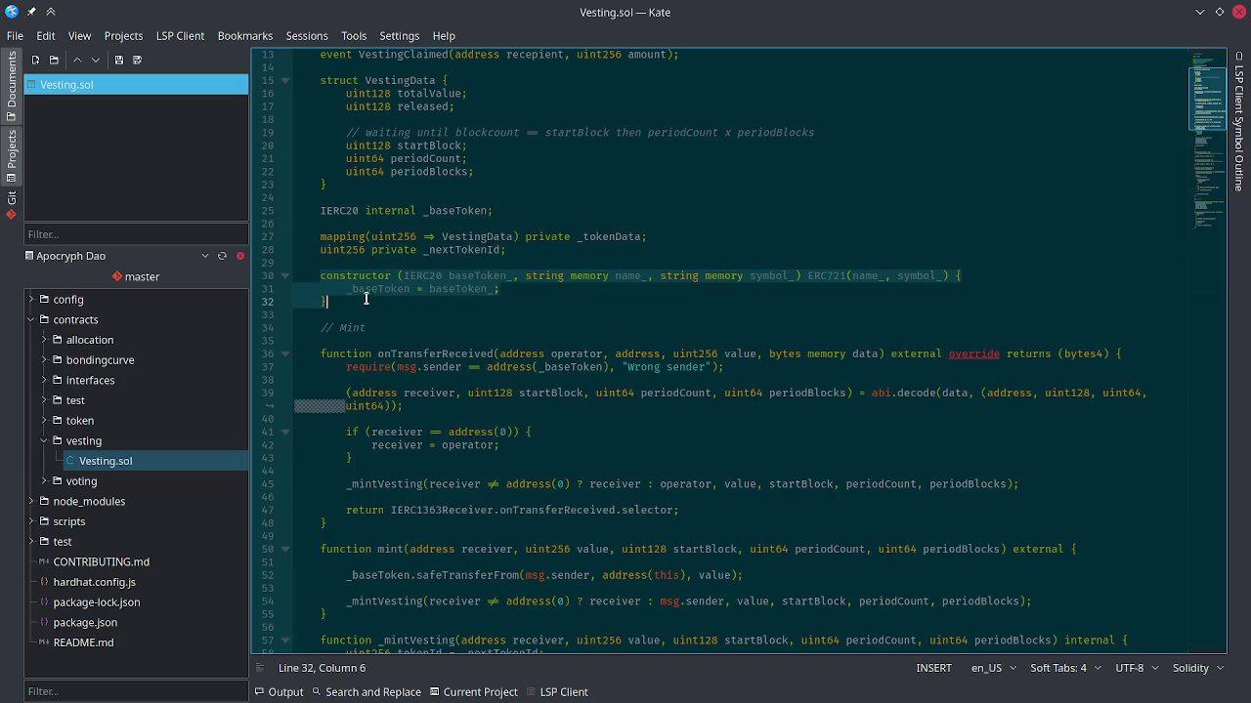Open the UTF-8 encoding dropdown
1251x703 pixels.
tap(1136, 668)
